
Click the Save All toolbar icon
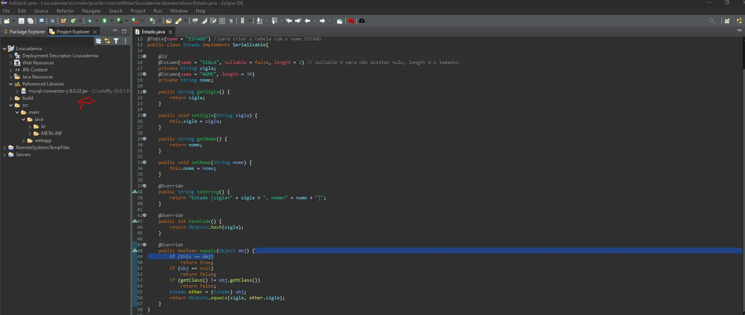(x=30, y=21)
